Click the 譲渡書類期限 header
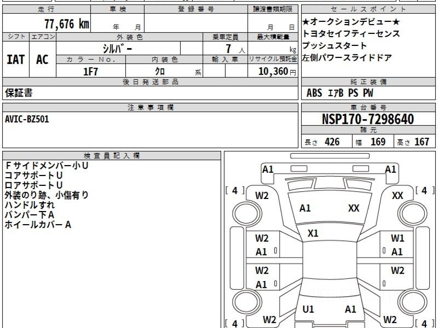Screen dimensions: 438x328 (x=273, y=9)
